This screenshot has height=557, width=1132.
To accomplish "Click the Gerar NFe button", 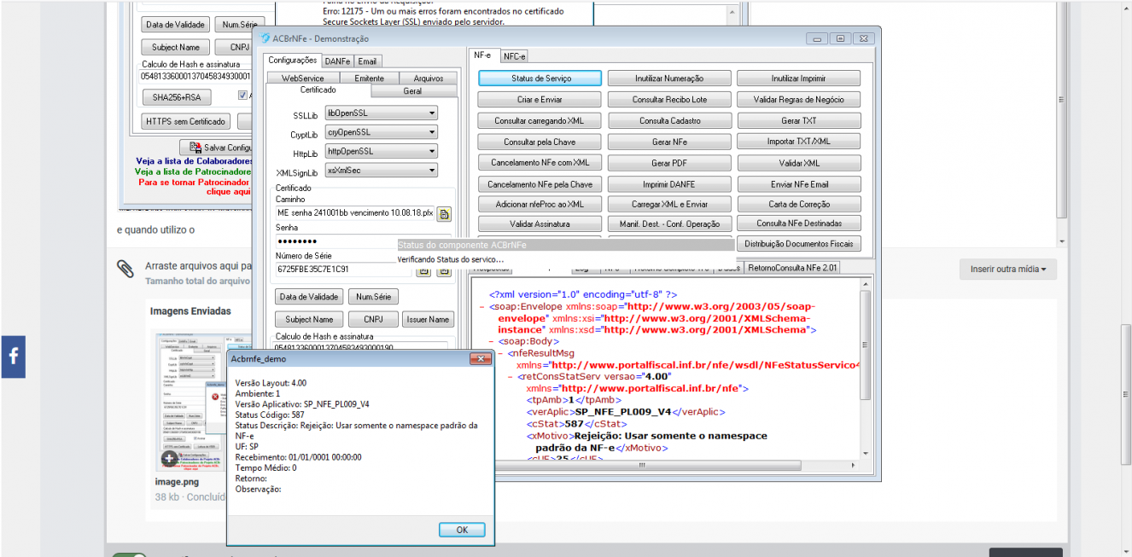I will 669,142.
